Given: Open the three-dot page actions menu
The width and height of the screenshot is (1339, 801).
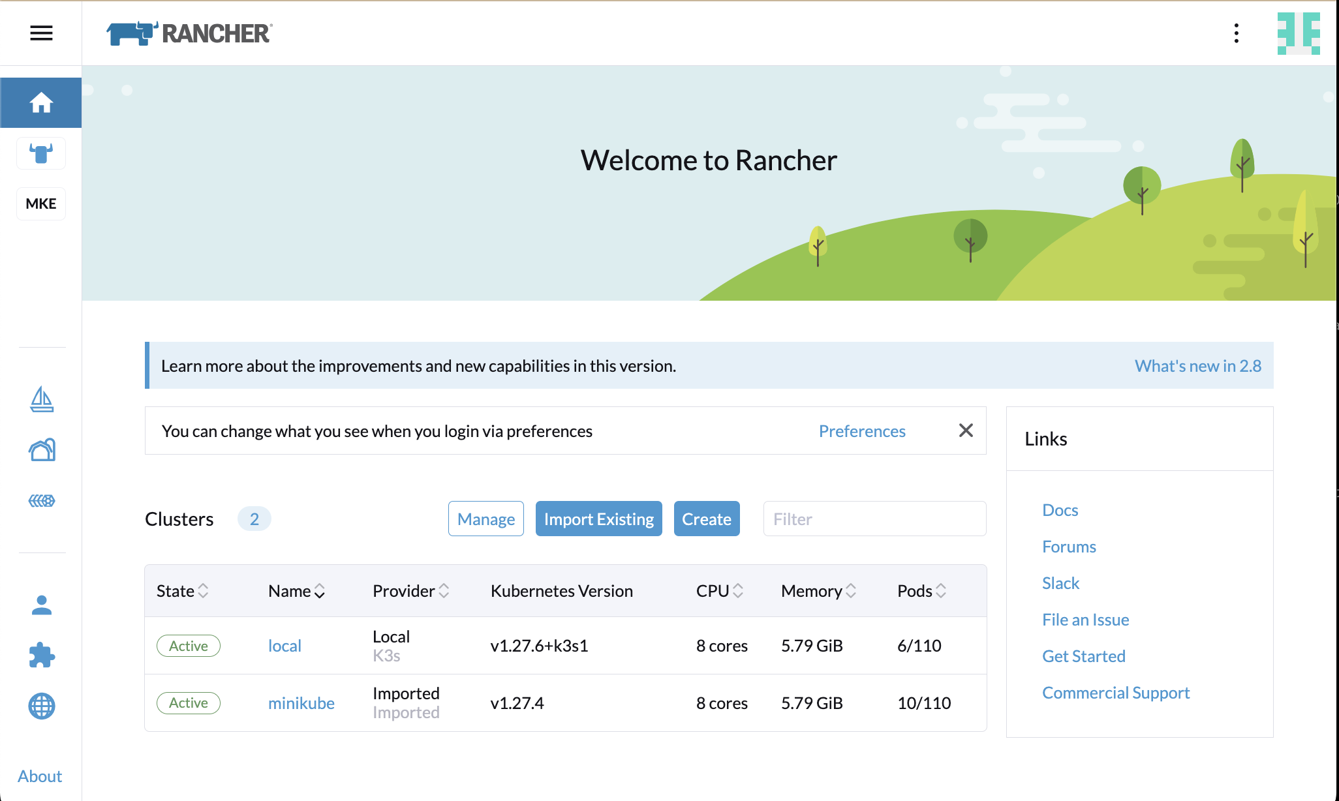Looking at the screenshot, I should point(1237,33).
